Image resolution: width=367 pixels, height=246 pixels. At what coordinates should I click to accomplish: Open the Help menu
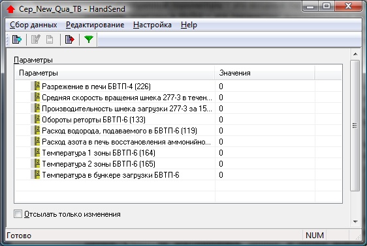pyautogui.click(x=189, y=25)
